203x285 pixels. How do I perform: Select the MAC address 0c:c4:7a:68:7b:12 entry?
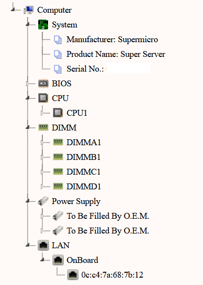click(x=112, y=275)
